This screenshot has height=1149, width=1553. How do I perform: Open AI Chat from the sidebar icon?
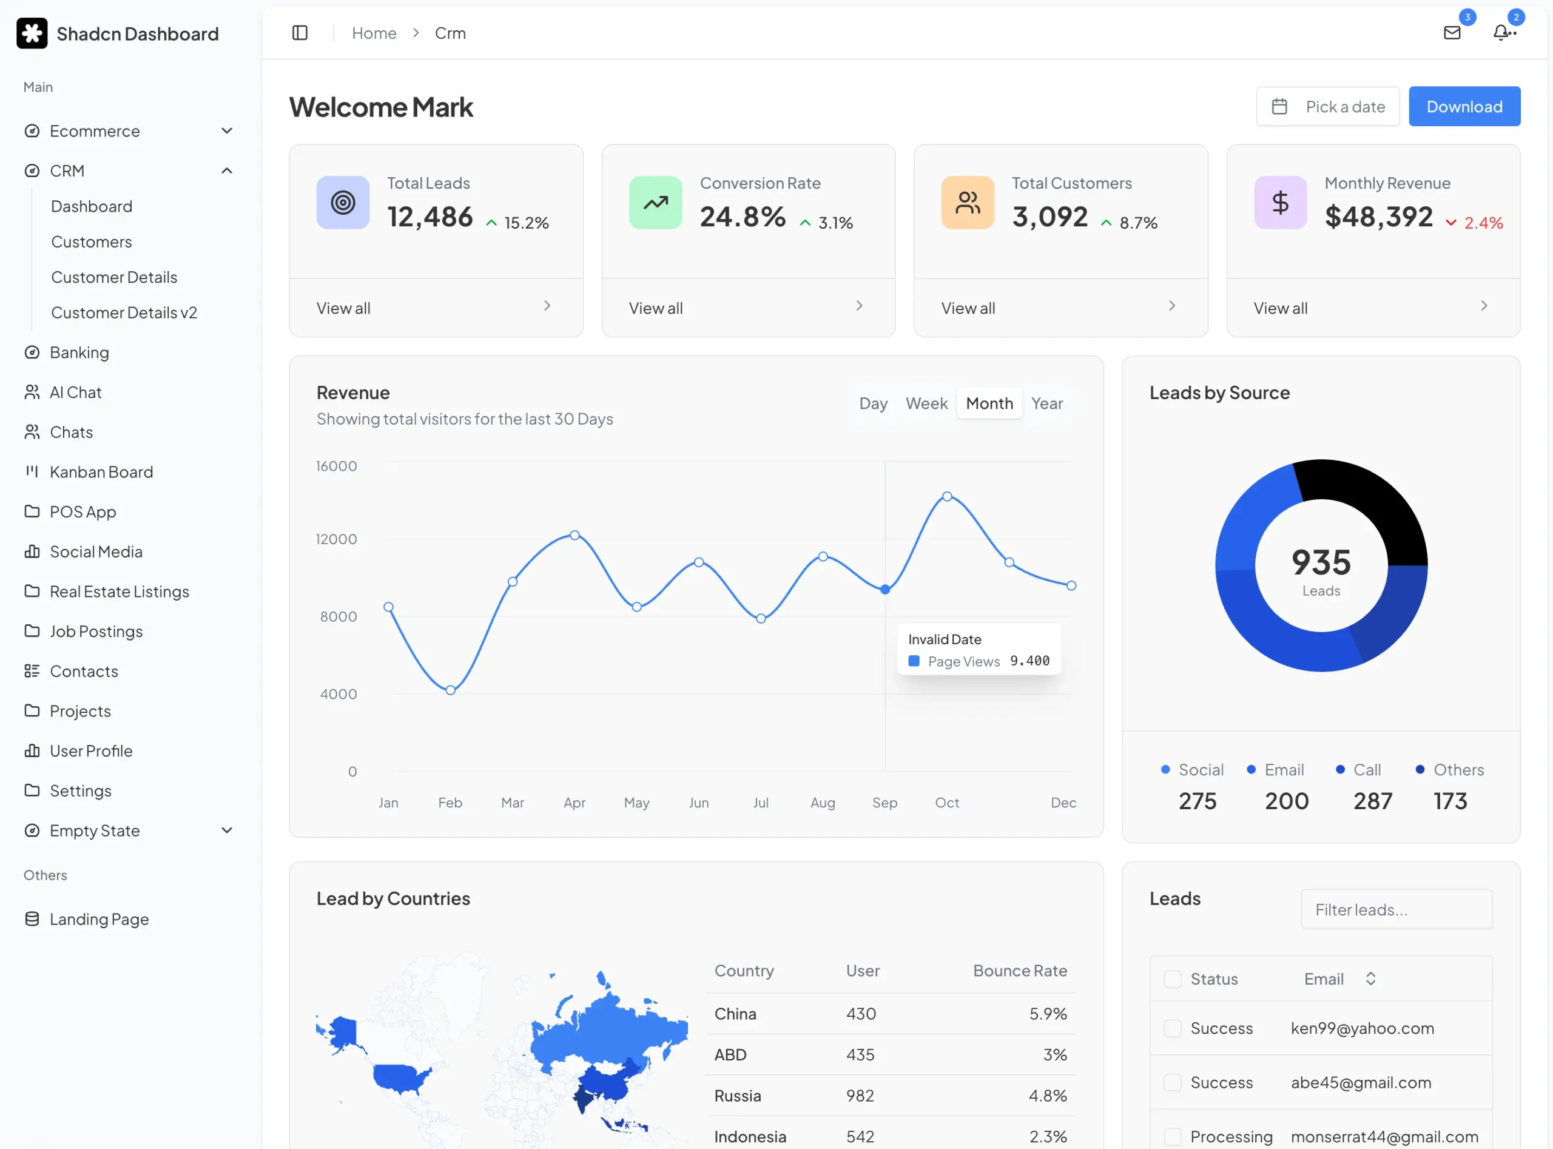pos(32,391)
